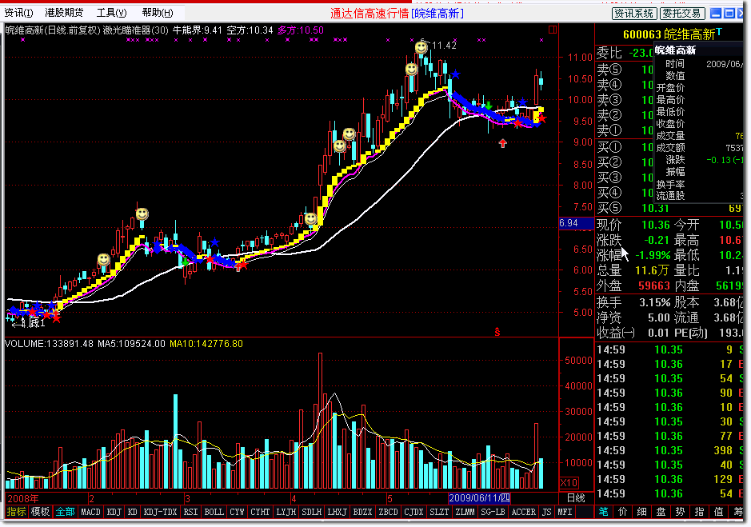Image resolution: width=751 pixels, height=527 pixels.
Task: Click the maximize window button
Action: point(729,14)
